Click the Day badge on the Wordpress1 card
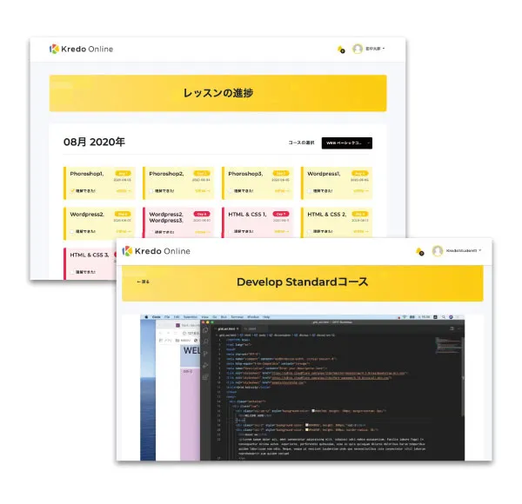The image size is (522, 504). (x=360, y=173)
